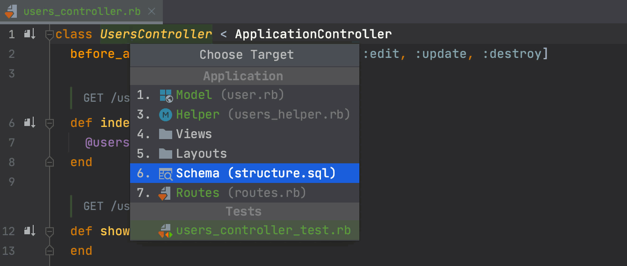
Task: Collapse the index method fold on line 6
Action: point(49,123)
